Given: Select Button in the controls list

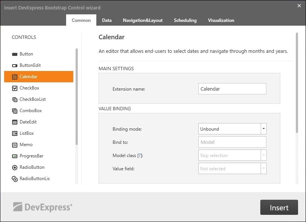Looking at the screenshot, I should pyautogui.click(x=39, y=54).
